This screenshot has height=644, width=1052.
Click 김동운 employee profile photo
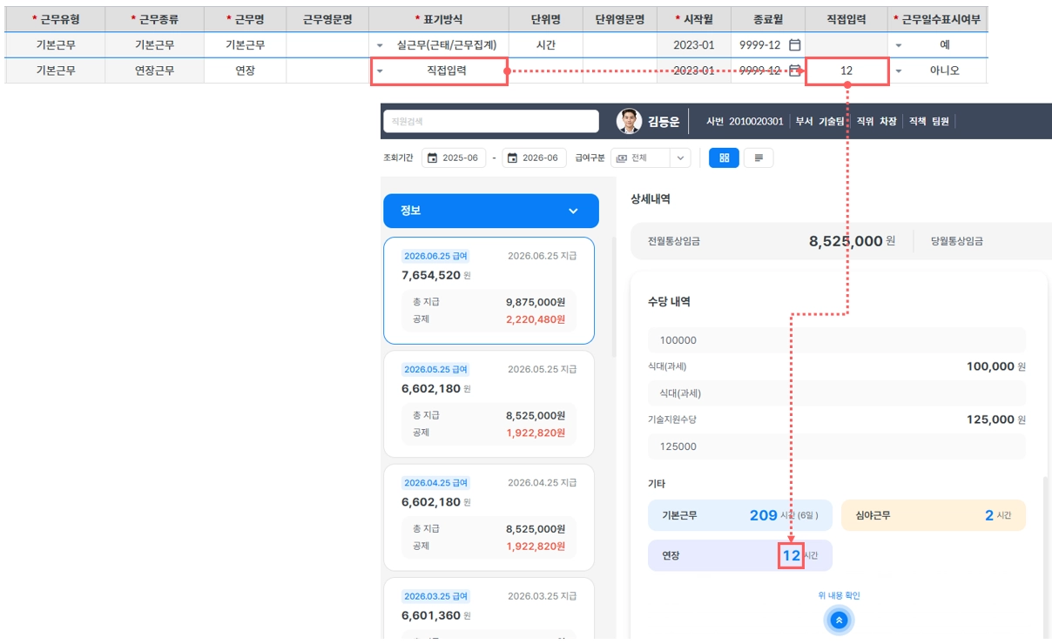[x=629, y=121]
